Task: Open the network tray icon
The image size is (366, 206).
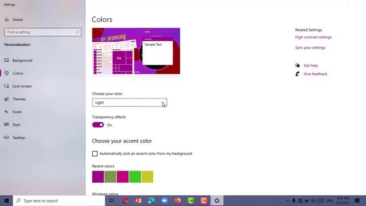Action: (x=300, y=201)
